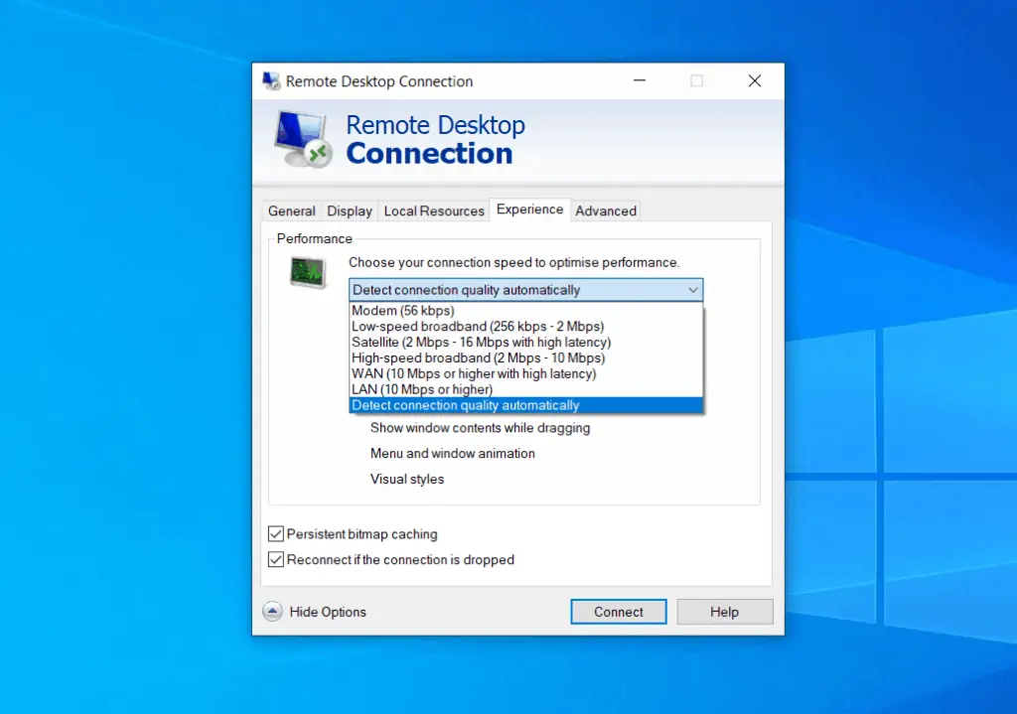The height and width of the screenshot is (714, 1017).
Task: Switch to the General tab
Action: [x=291, y=211]
